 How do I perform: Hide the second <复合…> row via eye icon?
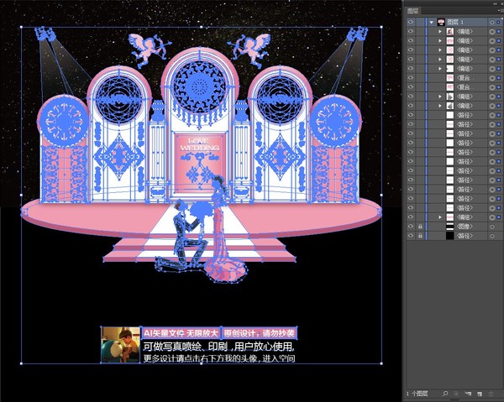pyautogui.click(x=411, y=87)
